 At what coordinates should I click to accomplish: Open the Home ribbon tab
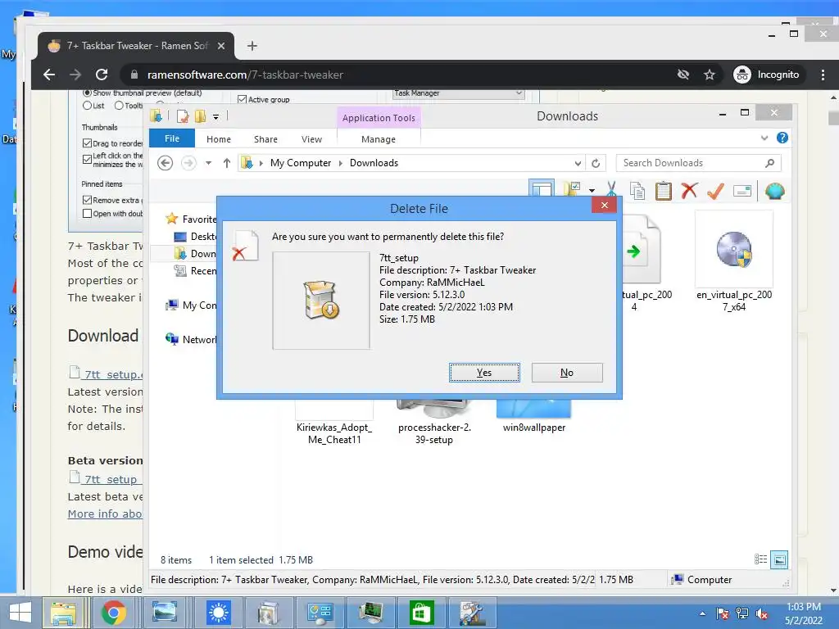click(218, 139)
